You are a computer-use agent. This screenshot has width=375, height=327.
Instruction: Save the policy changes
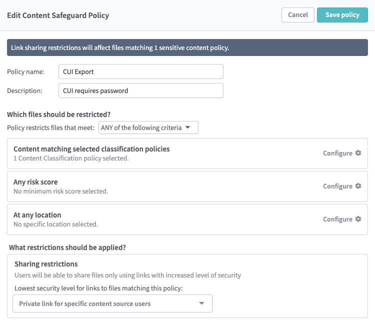click(x=342, y=15)
